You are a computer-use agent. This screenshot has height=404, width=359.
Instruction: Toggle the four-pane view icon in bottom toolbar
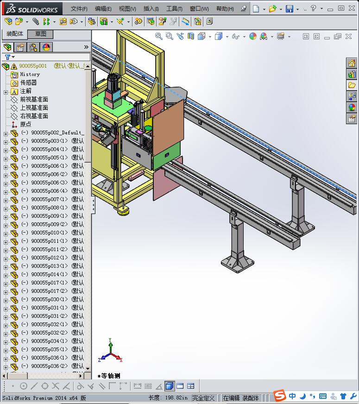[x=190, y=386]
